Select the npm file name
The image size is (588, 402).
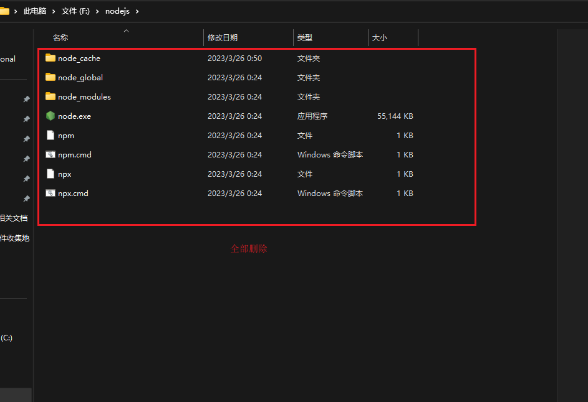click(66, 136)
